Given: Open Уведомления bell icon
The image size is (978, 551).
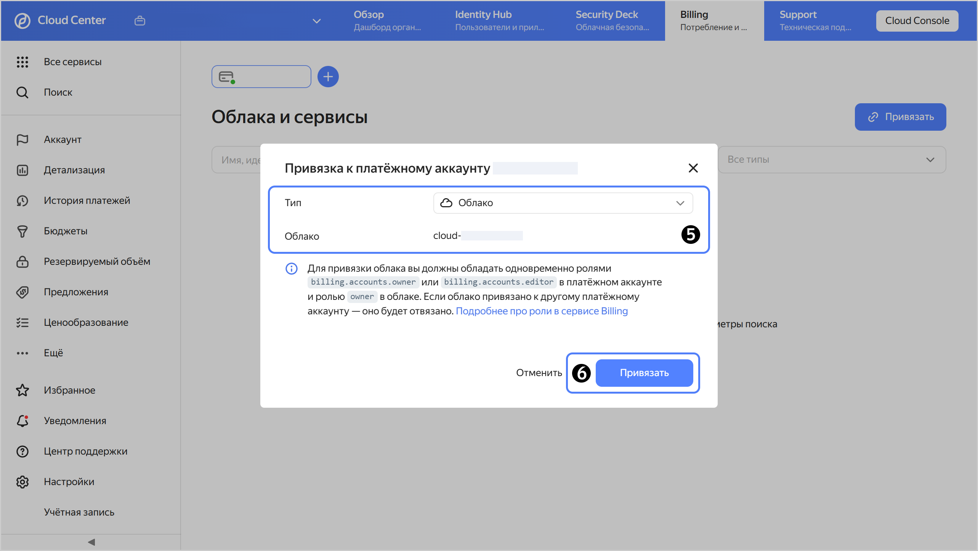Looking at the screenshot, I should coord(22,421).
